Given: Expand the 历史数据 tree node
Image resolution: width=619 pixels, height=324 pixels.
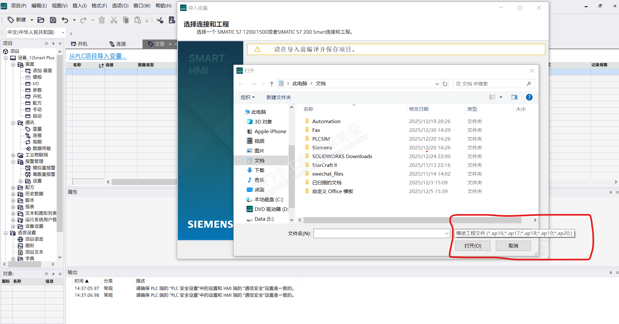Looking at the screenshot, I should pos(13,194).
